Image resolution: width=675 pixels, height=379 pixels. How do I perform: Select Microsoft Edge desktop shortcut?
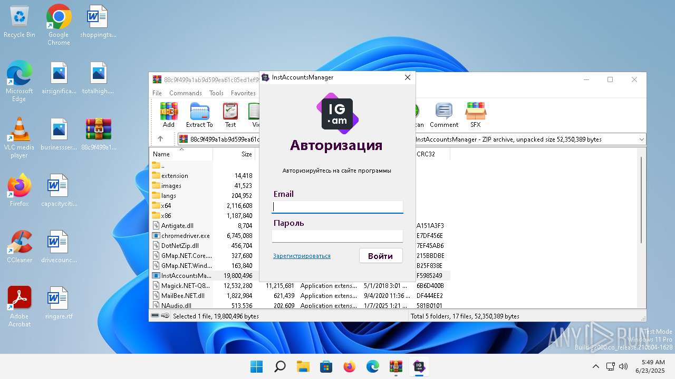20,82
